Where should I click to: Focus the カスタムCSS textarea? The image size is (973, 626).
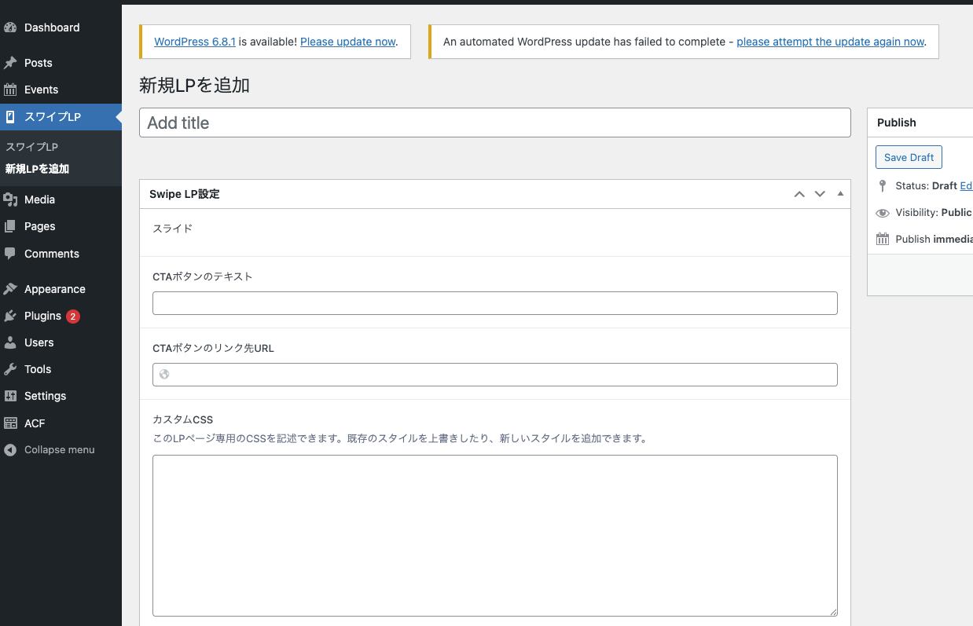tap(495, 535)
